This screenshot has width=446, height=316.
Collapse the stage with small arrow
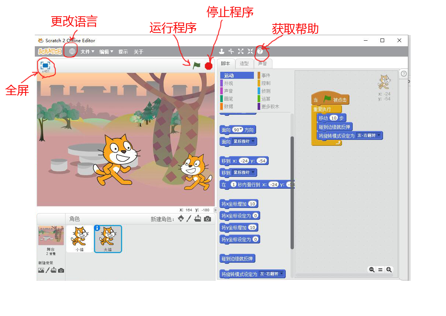(x=216, y=210)
